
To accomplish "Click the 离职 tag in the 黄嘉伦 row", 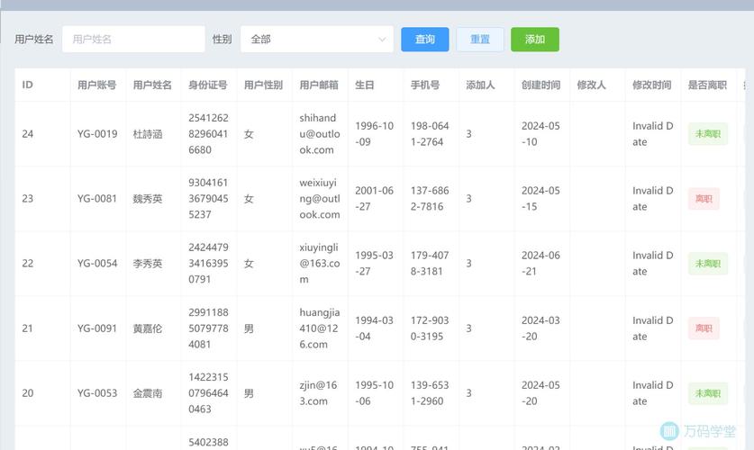I will pyautogui.click(x=704, y=328).
